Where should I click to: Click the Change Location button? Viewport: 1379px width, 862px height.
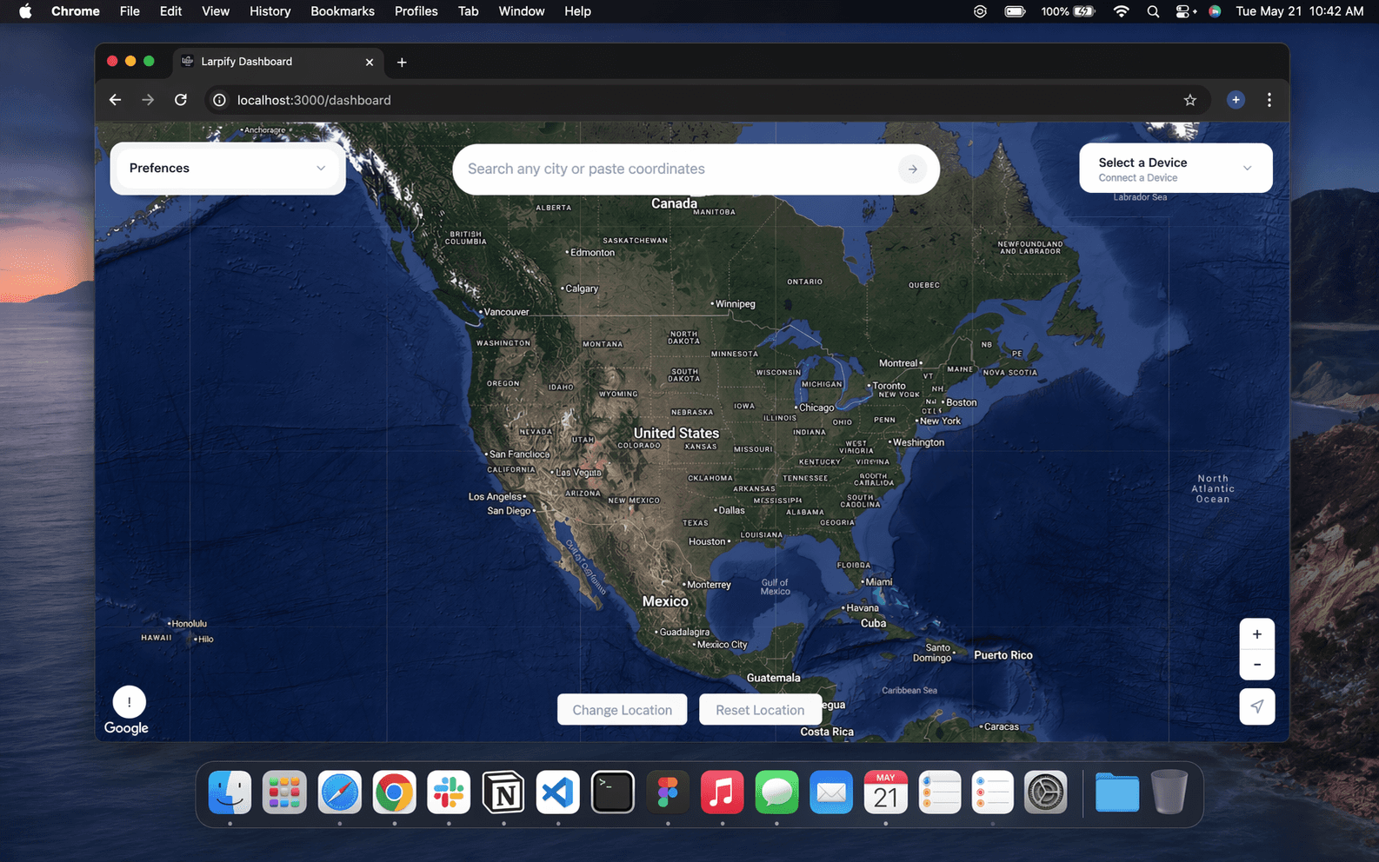pyautogui.click(x=622, y=710)
